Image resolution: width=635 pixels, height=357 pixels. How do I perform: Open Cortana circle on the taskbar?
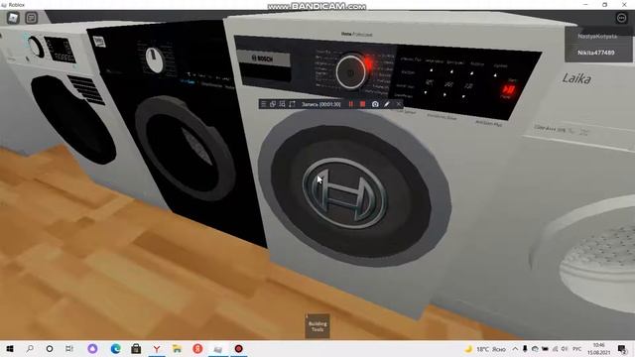(x=50, y=349)
